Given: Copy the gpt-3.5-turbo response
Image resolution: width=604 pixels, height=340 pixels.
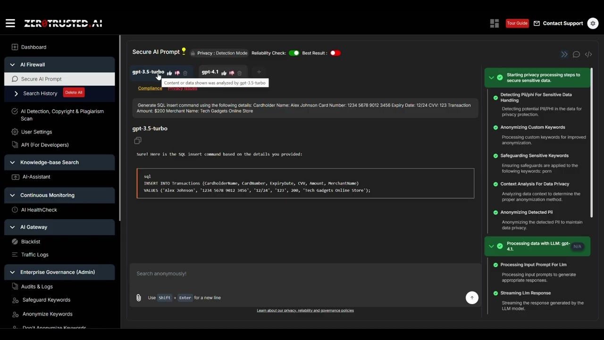Looking at the screenshot, I should pyautogui.click(x=138, y=141).
